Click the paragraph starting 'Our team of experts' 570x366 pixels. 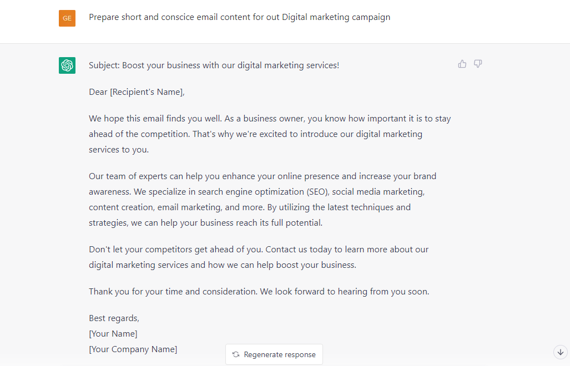point(263,199)
